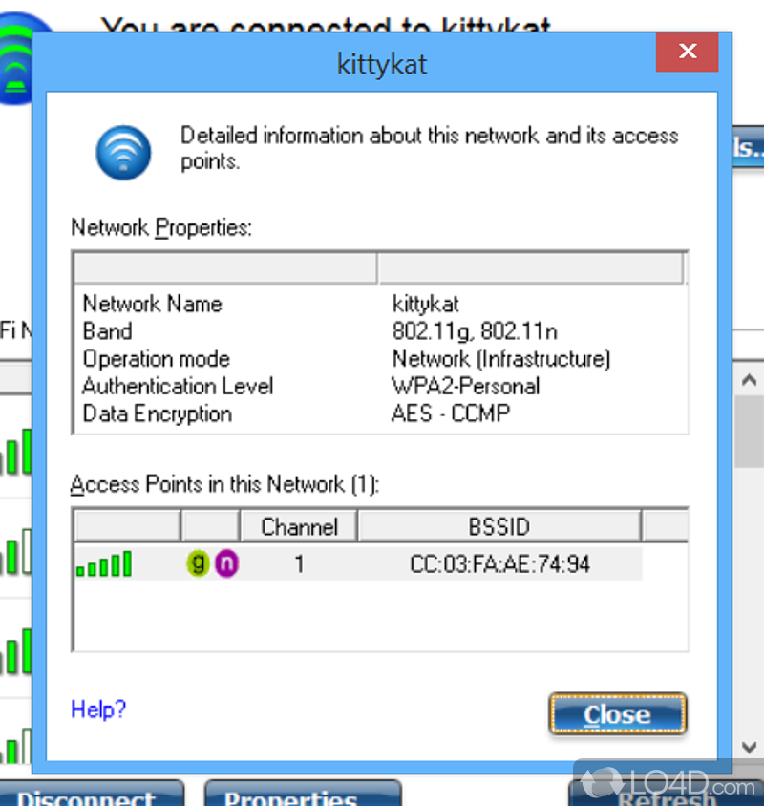Select the Band row label
This screenshot has width=764, height=806.
click(108, 331)
